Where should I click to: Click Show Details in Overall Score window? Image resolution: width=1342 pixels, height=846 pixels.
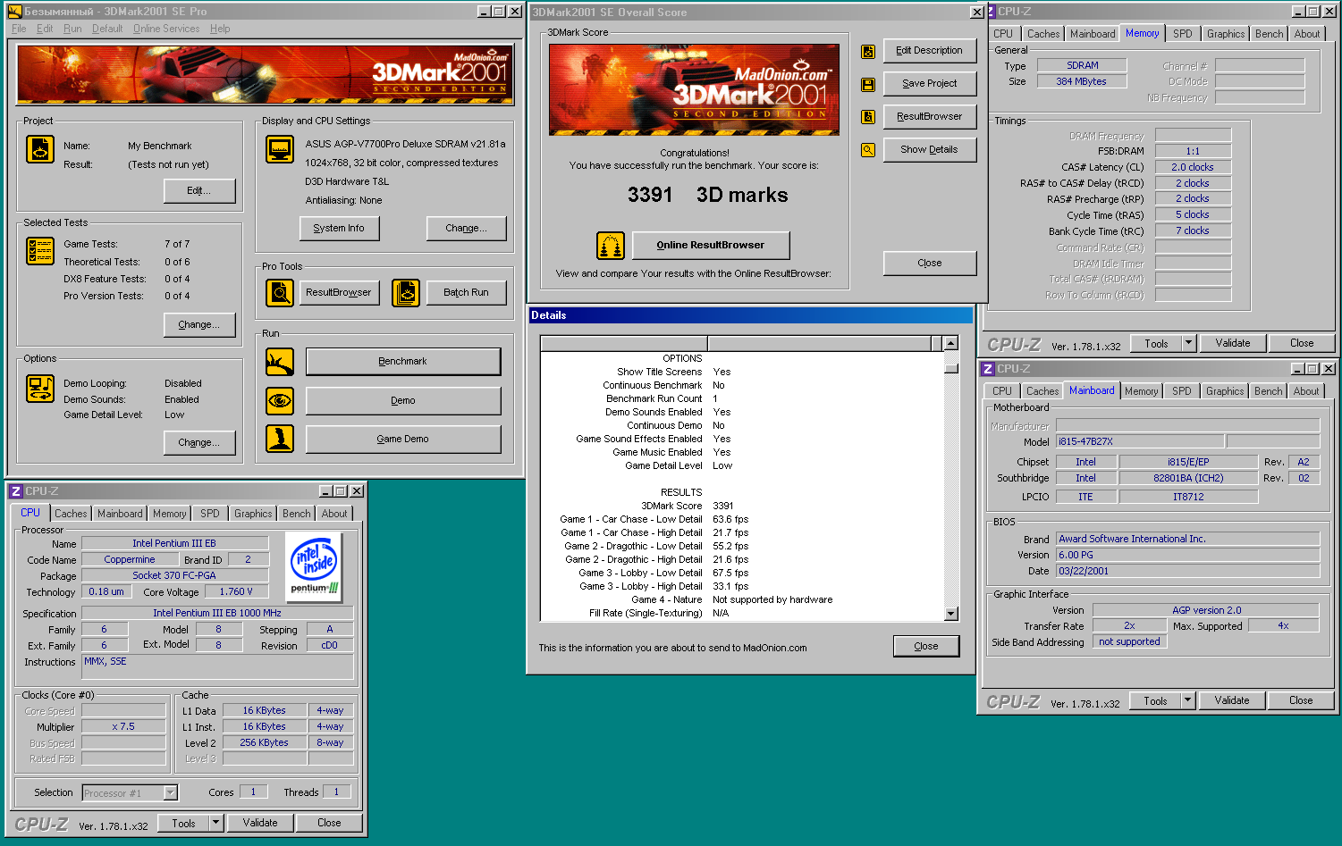pos(930,150)
